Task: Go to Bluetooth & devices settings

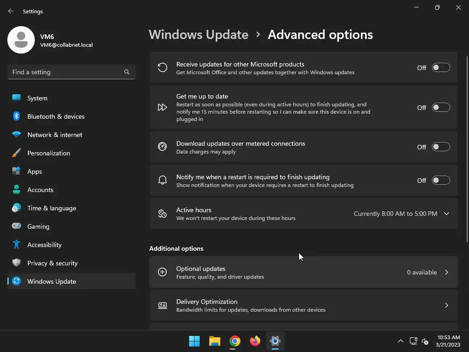Action: tap(71, 116)
